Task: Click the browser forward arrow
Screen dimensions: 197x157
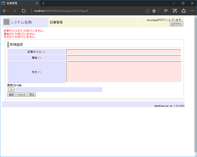Action: click(x=14, y=11)
